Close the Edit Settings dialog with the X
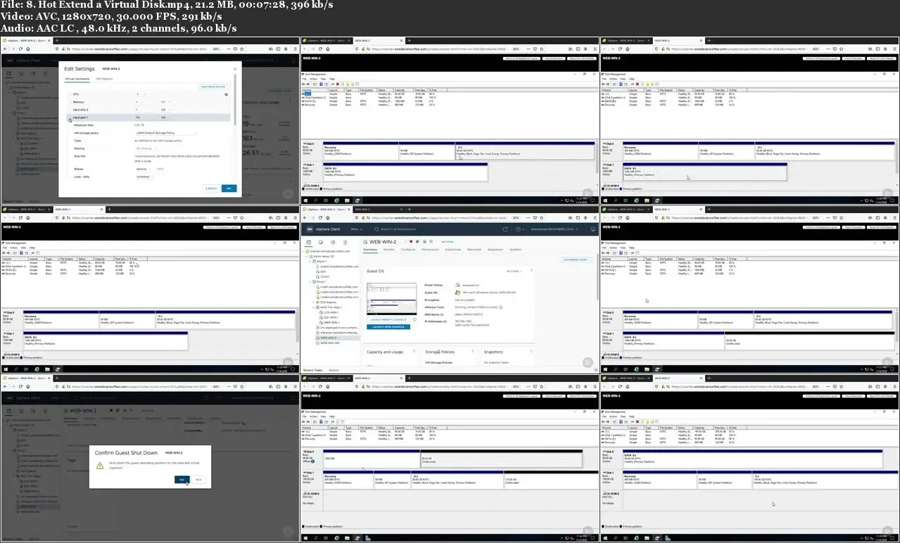900x543 pixels. click(235, 69)
